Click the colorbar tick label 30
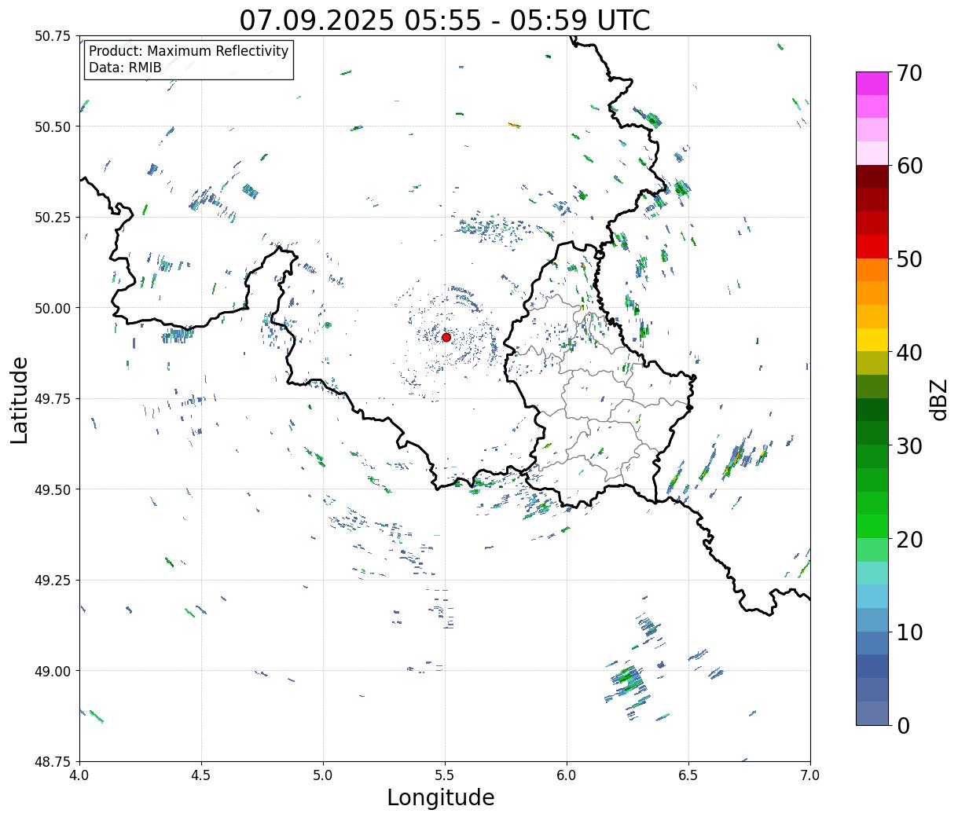The width and height of the screenshot is (958, 817). coord(909,446)
